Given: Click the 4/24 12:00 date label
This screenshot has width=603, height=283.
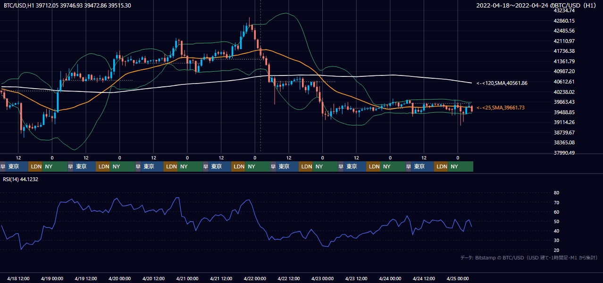Looking at the screenshot, I should pyautogui.click(x=424, y=278).
